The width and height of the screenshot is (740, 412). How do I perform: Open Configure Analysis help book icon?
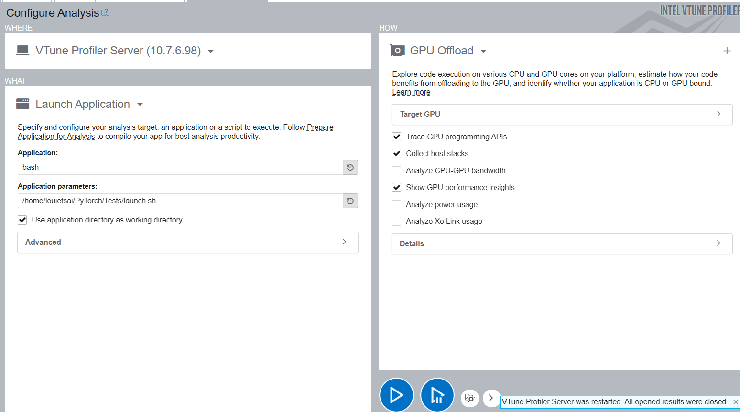pos(105,13)
